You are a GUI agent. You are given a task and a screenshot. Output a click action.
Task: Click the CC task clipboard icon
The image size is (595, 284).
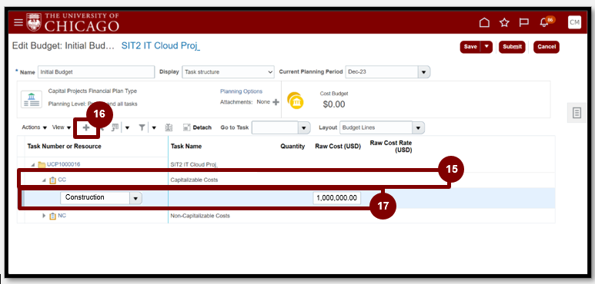[x=53, y=180]
